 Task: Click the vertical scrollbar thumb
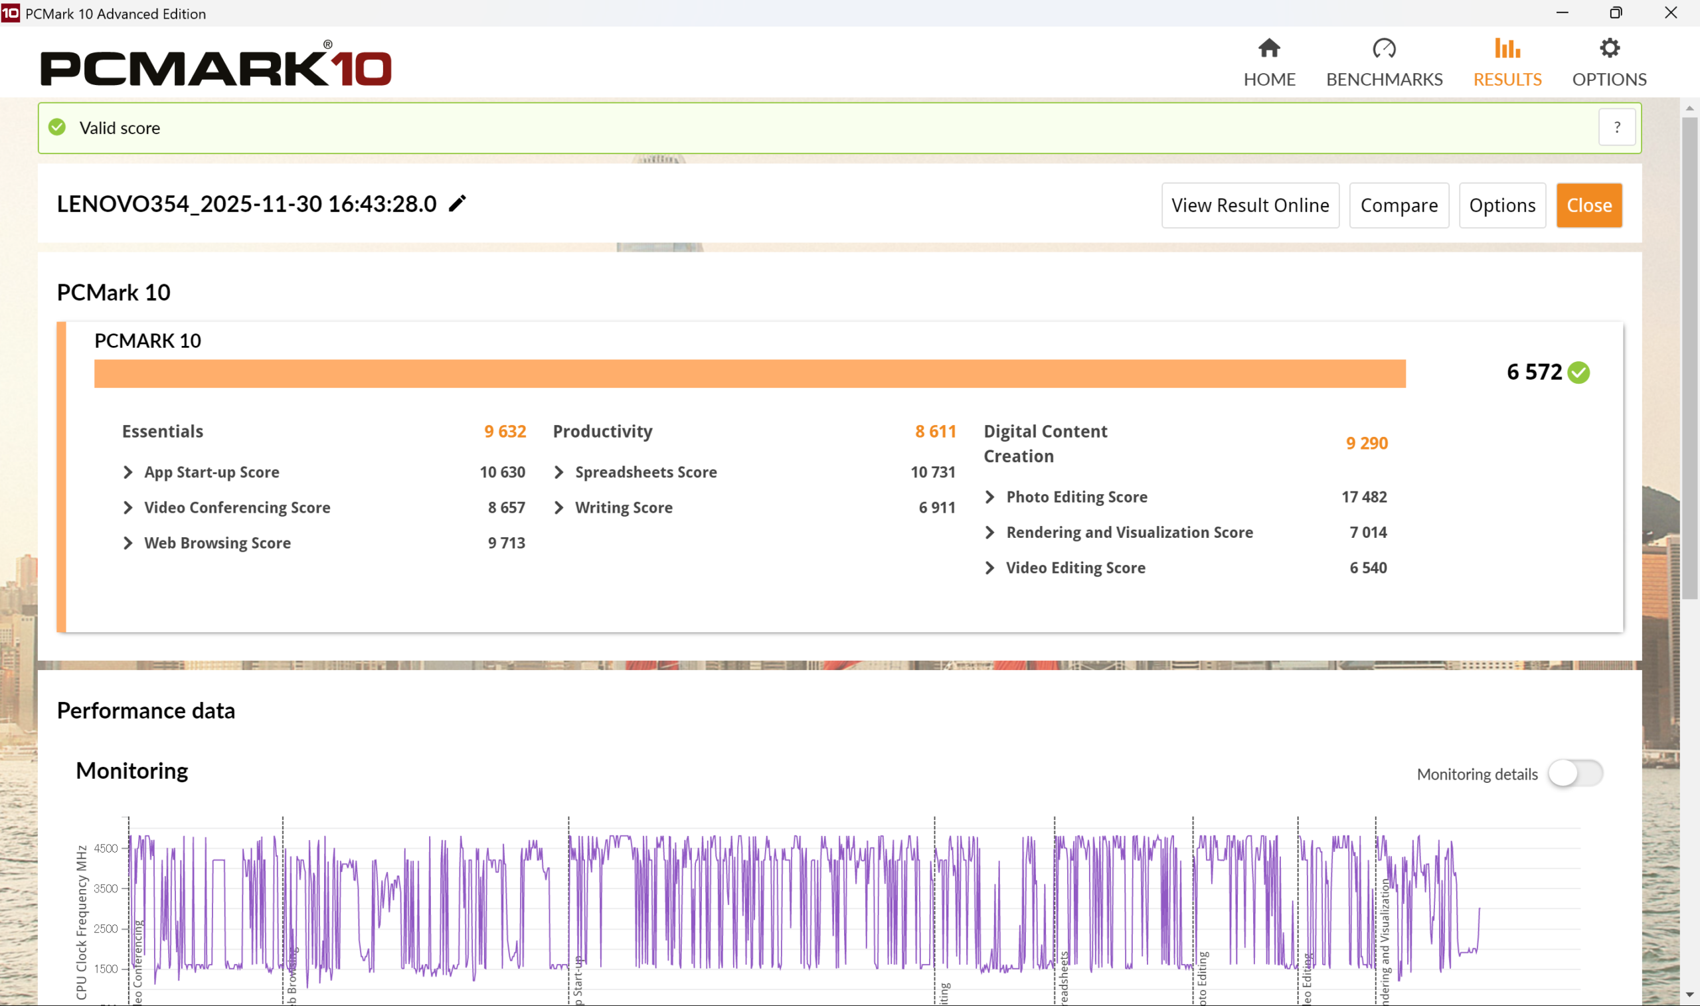(1689, 359)
